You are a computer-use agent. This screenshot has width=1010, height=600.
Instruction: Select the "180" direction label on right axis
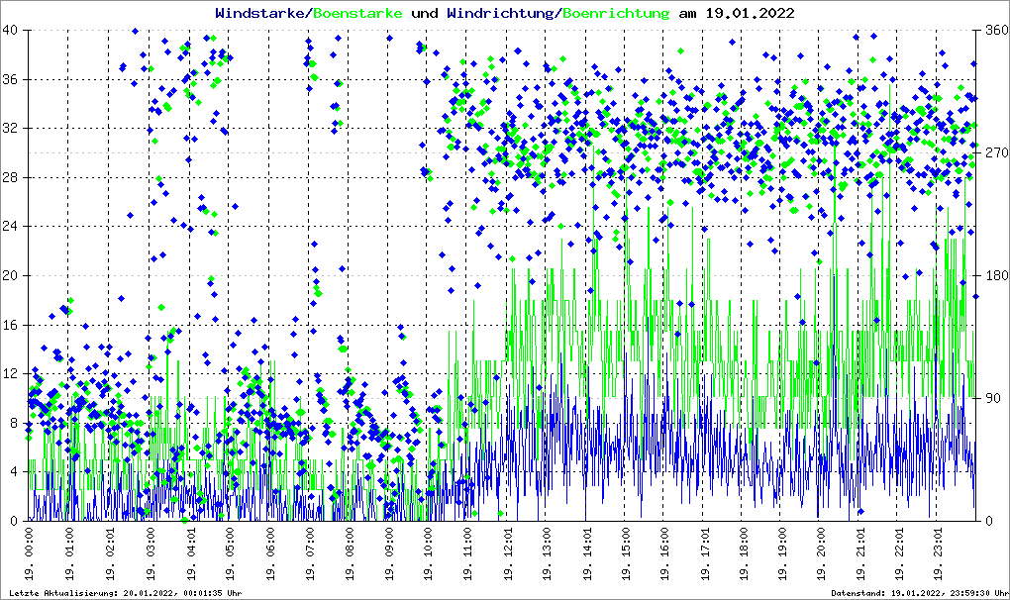point(995,276)
